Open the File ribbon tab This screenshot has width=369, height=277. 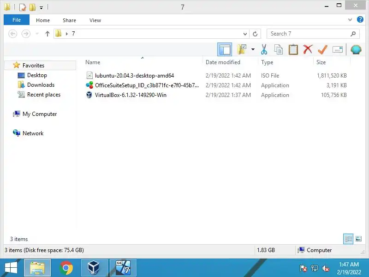[17, 20]
